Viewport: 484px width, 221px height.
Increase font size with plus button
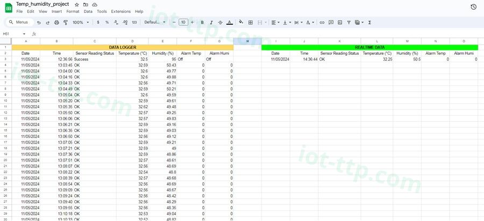point(192,23)
